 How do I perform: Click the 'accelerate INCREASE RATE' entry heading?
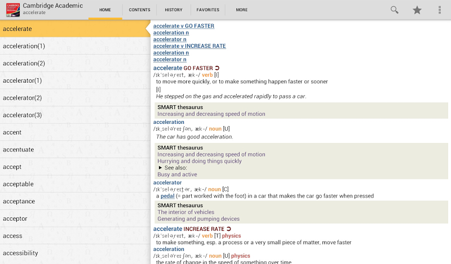189,229
